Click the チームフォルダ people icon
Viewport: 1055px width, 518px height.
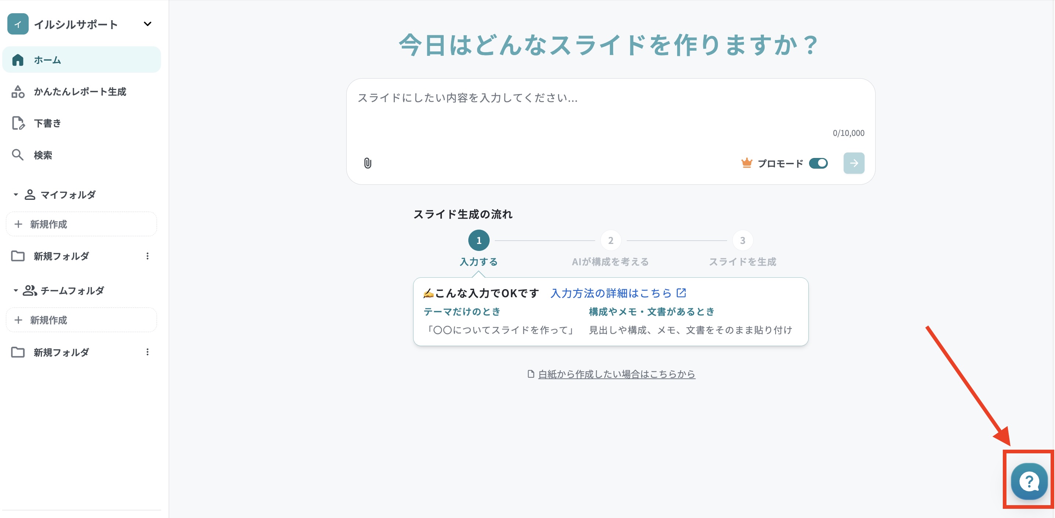coord(30,291)
